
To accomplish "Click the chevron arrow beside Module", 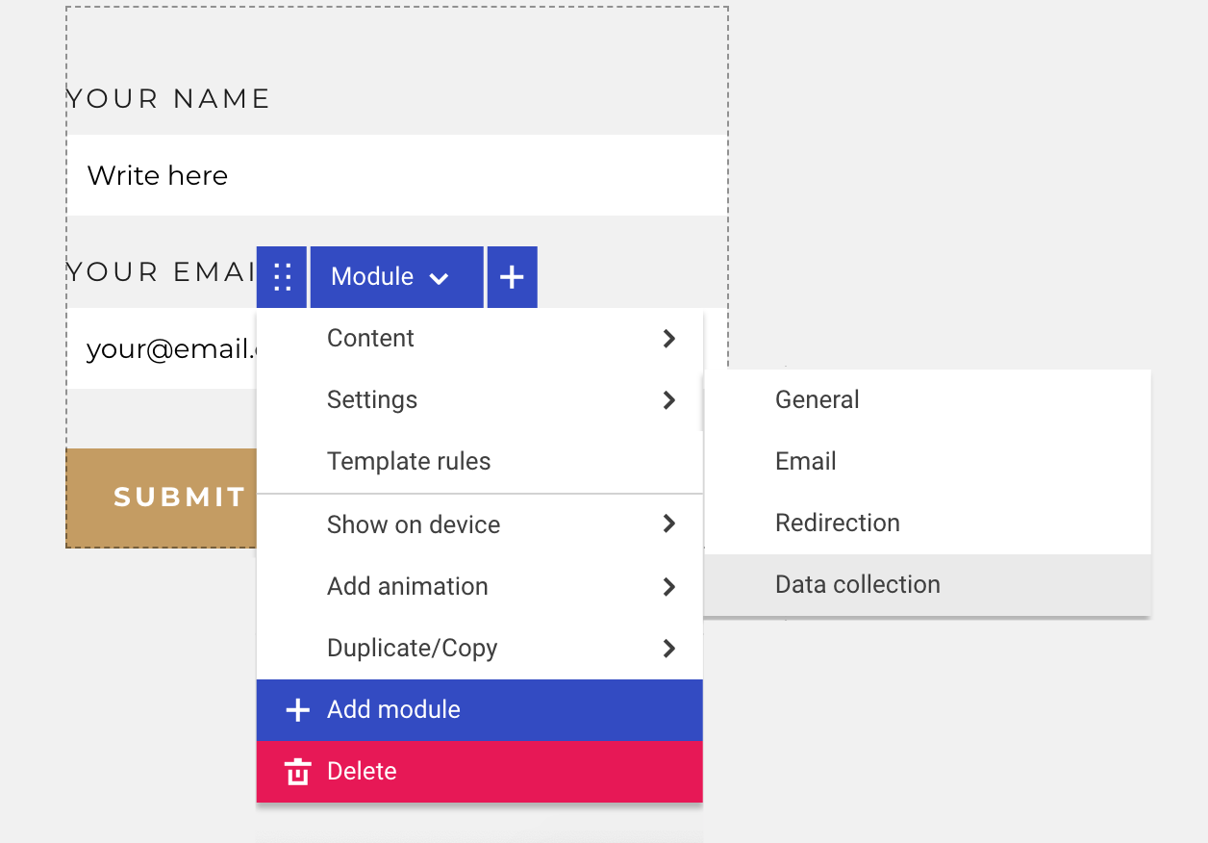I will click(439, 278).
